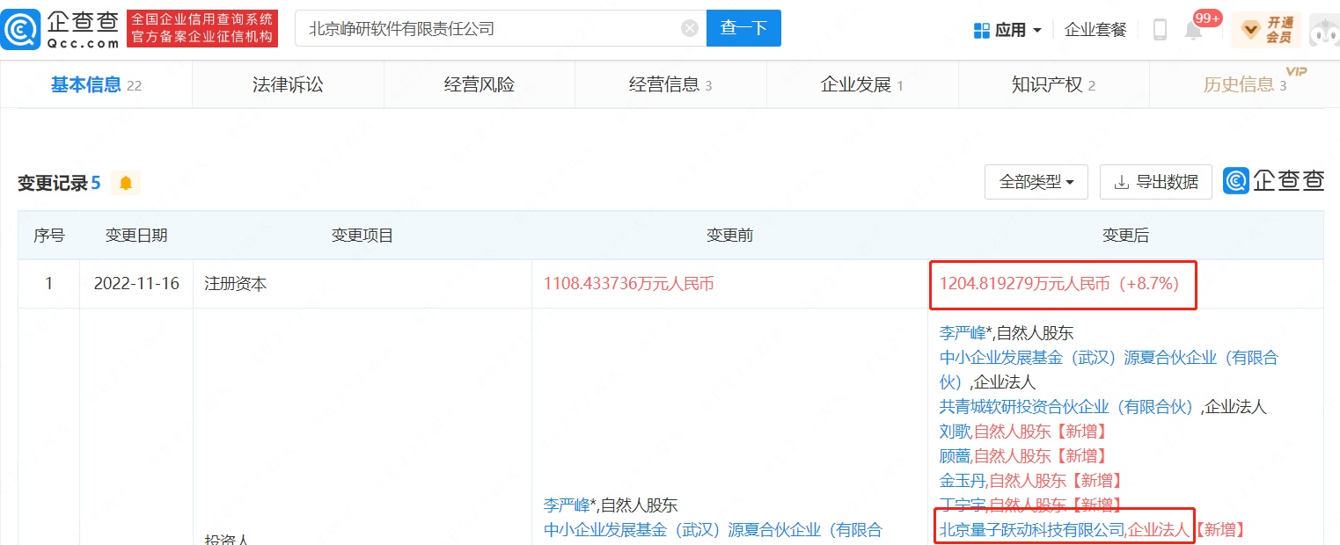Click the bell icon beside 变更记录
1340x545 pixels.
point(126,183)
